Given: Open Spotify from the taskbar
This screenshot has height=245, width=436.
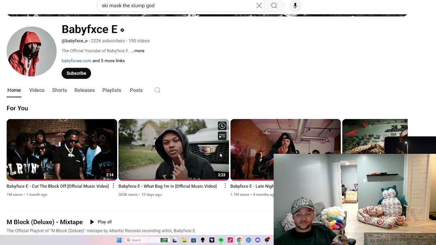Looking at the screenshot, I should pyautogui.click(x=221, y=240).
